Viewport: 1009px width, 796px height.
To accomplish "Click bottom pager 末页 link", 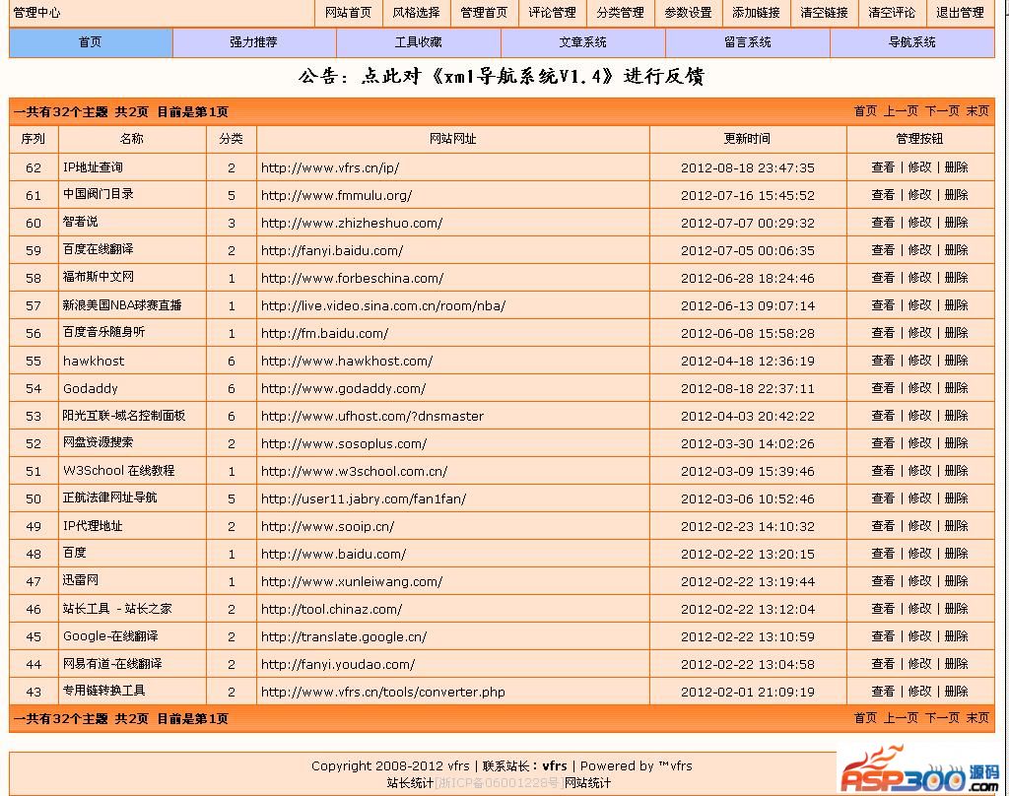I will coord(977,718).
